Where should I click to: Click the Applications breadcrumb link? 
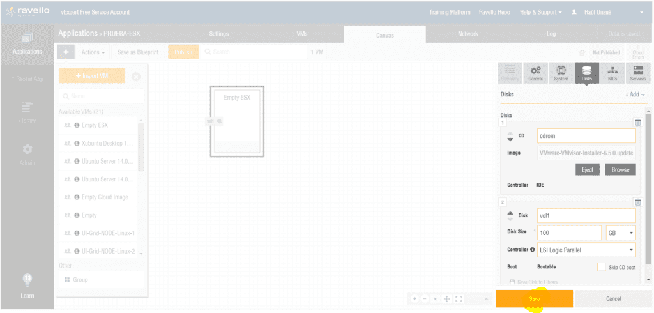77,33
